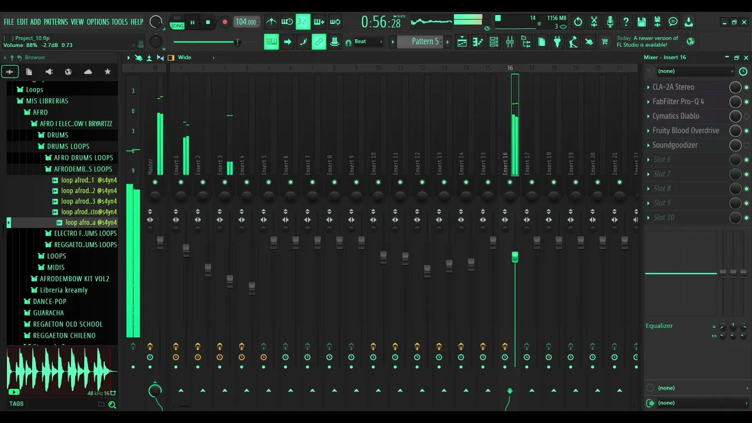This screenshot has height=423, width=752.
Task: Expand the Fruity Blood Overdrive slot arrow
Action: pyautogui.click(x=648, y=130)
